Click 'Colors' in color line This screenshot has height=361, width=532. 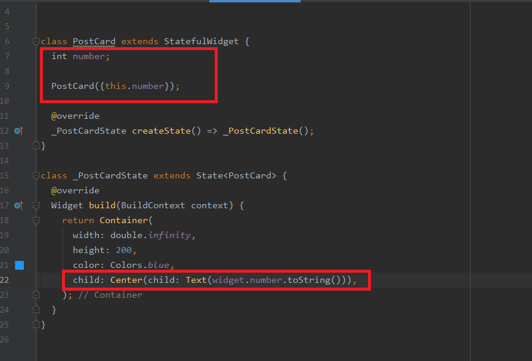tap(126, 266)
